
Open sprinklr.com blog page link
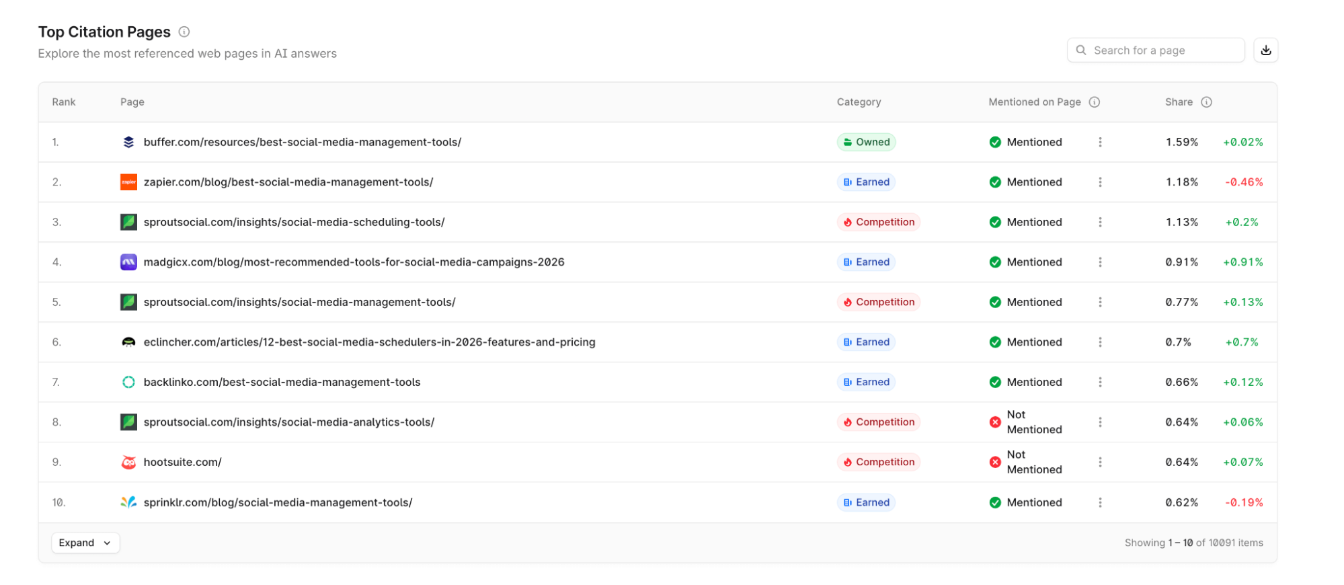tap(278, 502)
